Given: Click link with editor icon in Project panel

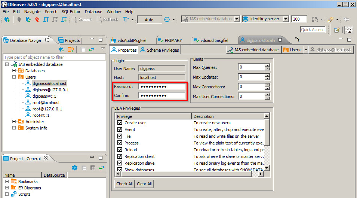Looking at the screenshot, I should point(102,168).
